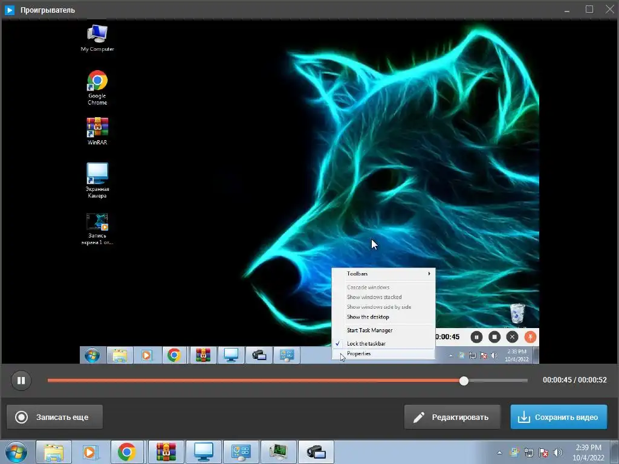Click the pause icon on the recording widget
Image resolution: width=619 pixels, height=464 pixels.
click(x=476, y=337)
